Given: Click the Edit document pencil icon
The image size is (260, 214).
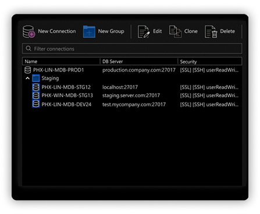Looking at the screenshot, I should [144, 31].
